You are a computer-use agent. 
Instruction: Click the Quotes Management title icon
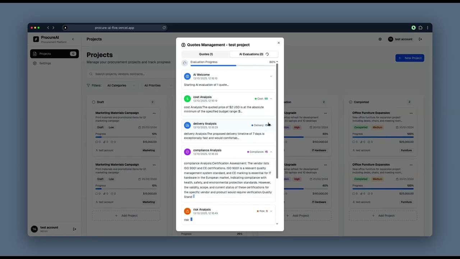click(x=183, y=45)
